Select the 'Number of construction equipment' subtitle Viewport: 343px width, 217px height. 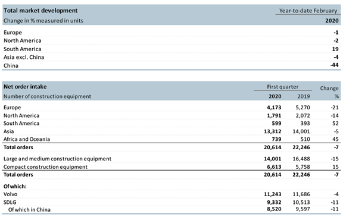(47, 96)
